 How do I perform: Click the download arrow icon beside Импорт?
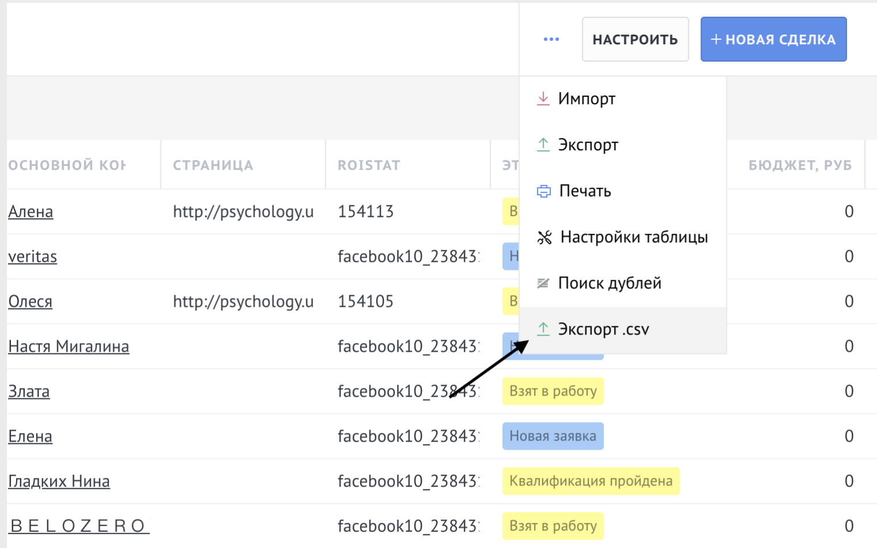click(x=543, y=98)
